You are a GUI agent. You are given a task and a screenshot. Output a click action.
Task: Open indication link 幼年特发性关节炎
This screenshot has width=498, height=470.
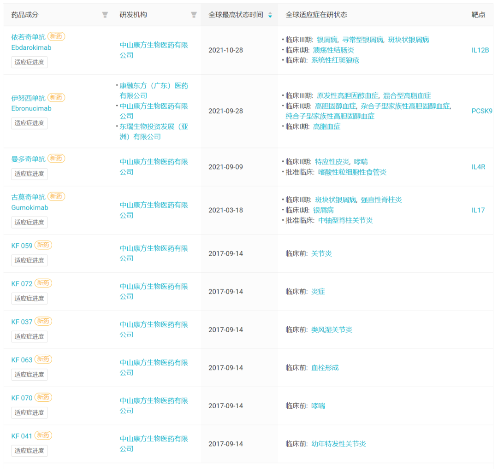pyautogui.click(x=338, y=444)
